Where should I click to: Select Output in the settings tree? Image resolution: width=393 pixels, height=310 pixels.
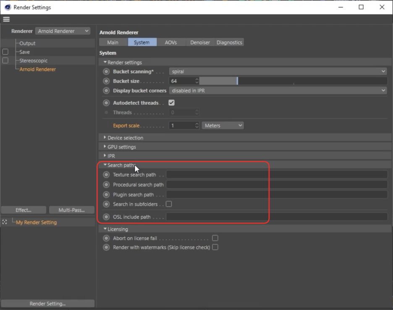click(x=27, y=43)
